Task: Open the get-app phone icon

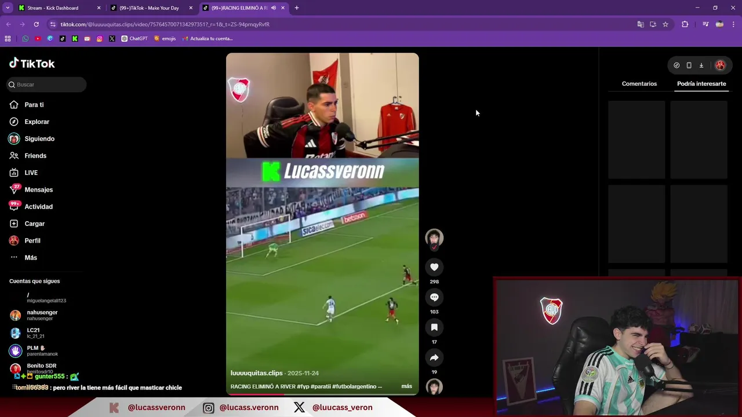Action: (x=689, y=65)
